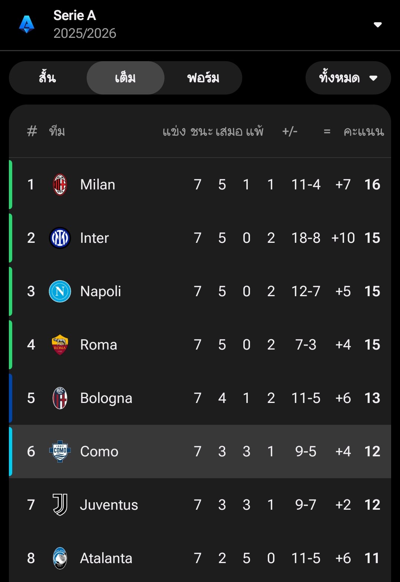
Task: Click the +/- goals column header
Action: [290, 132]
